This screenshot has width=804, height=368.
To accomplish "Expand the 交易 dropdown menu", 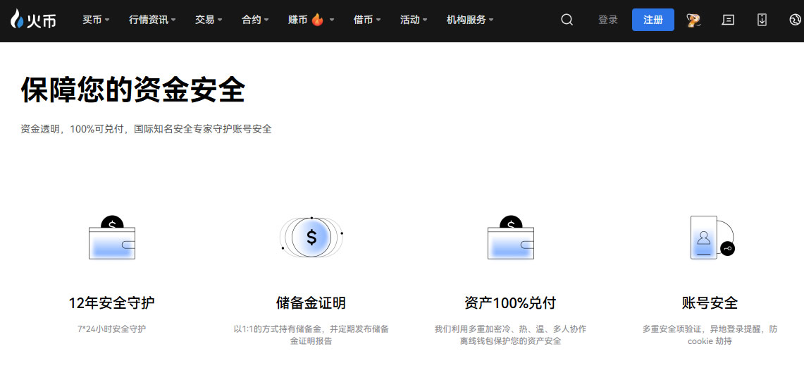I will click(209, 20).
